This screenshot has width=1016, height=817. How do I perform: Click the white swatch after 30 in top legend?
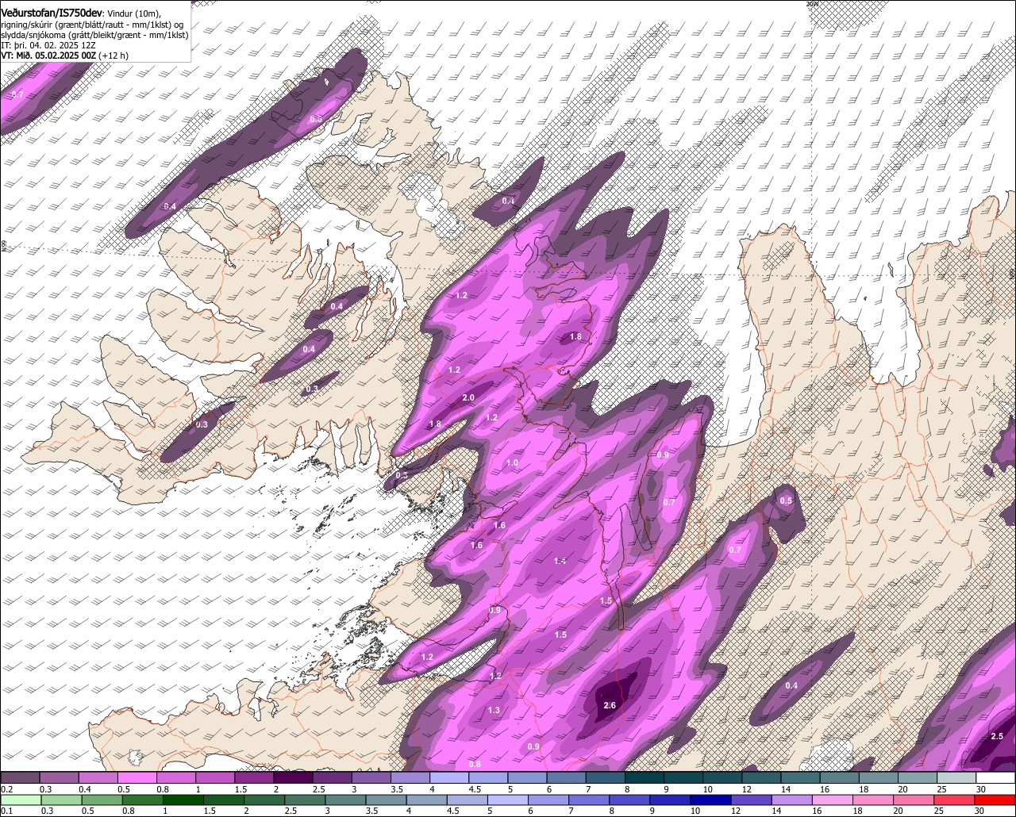[x=996, y=778]
